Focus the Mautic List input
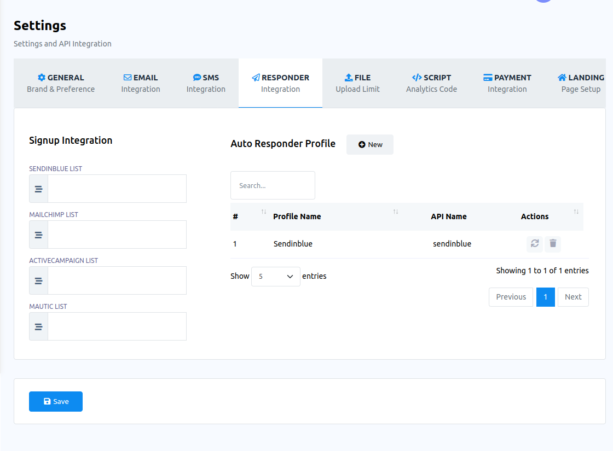 click(x=117, y=326)
